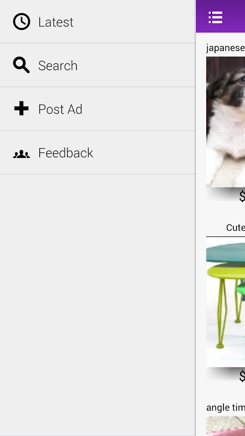Tap the angle tim listing title
The image size is (245, 436).
225,408
